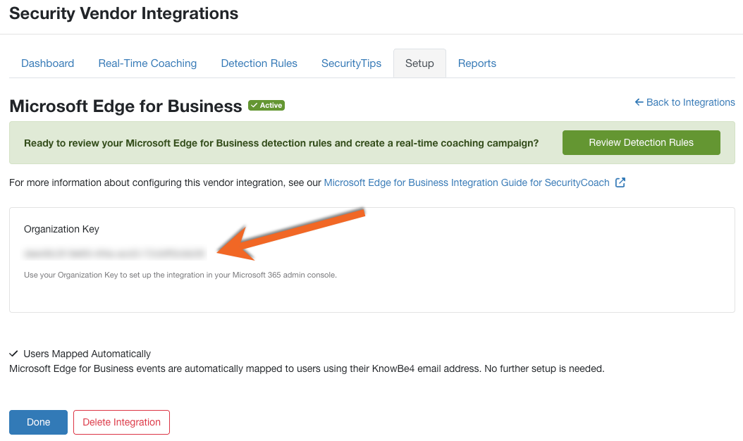Follow the Back to Integrations link
Screen dimensions: 743x441
pyautogui.click(x=690, y=102)
